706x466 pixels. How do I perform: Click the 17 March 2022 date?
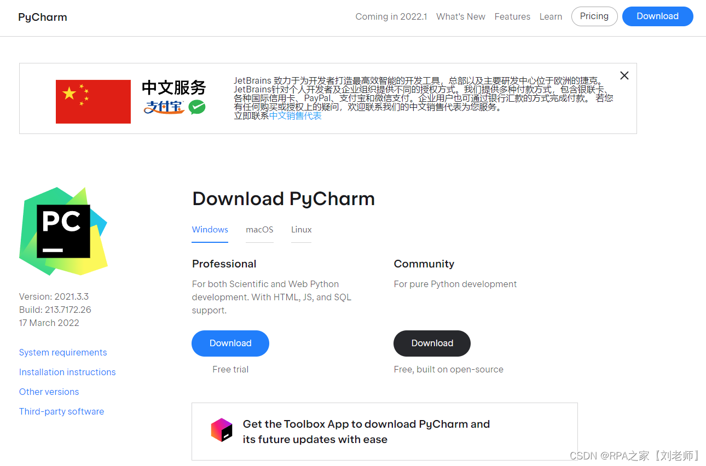pyautogui.click(x=49, y=323)
